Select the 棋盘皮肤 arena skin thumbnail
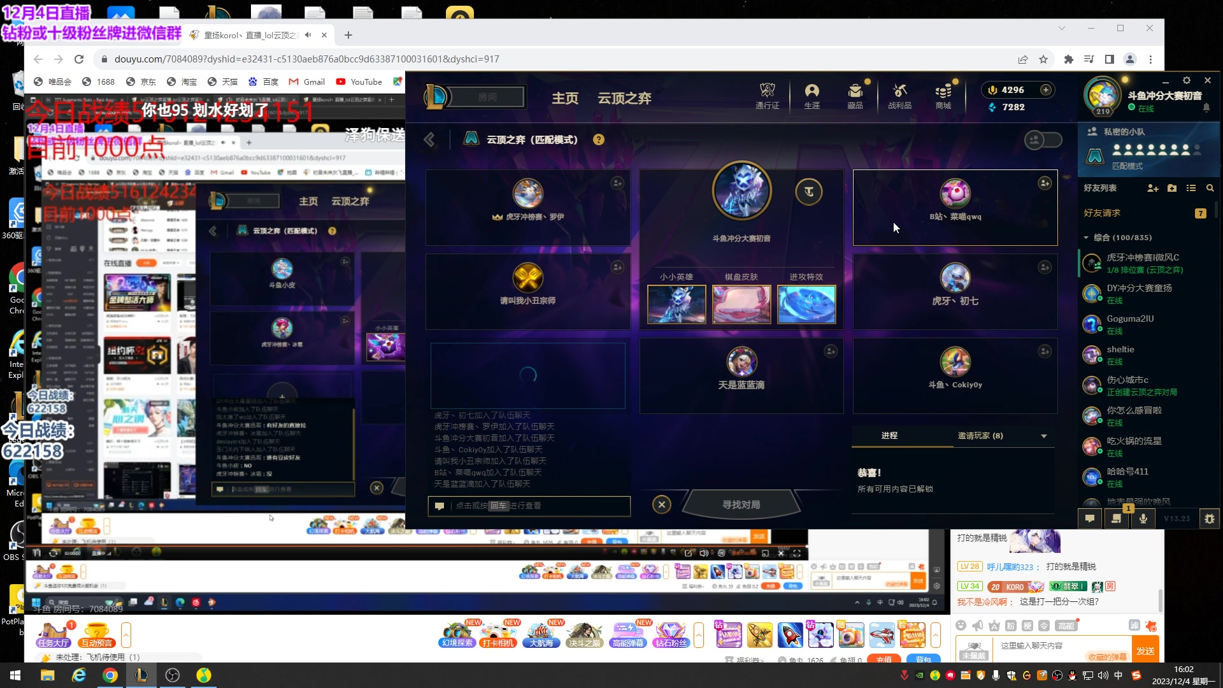This screenshot has height=688, width=1223. (741, 304)
